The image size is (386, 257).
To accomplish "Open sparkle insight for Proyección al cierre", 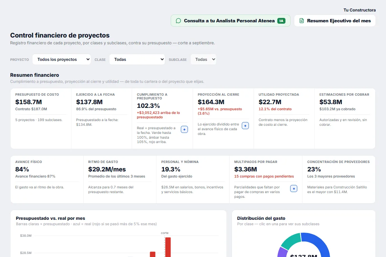I will pyautogui.click(x=245, y=126).
